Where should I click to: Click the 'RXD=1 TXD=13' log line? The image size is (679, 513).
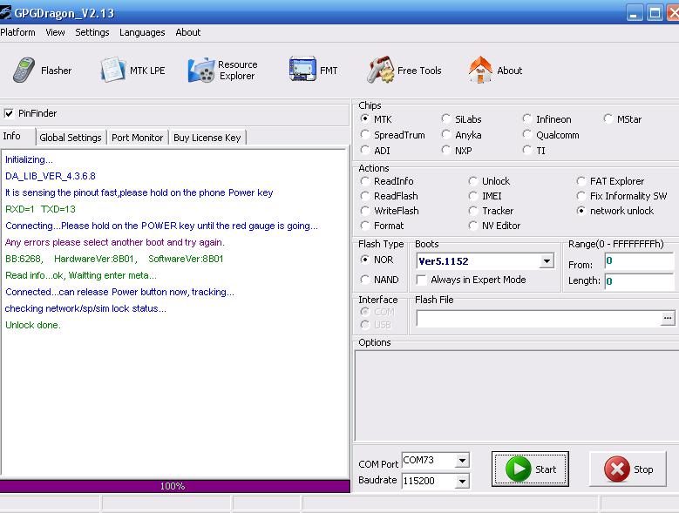(40, 209)
